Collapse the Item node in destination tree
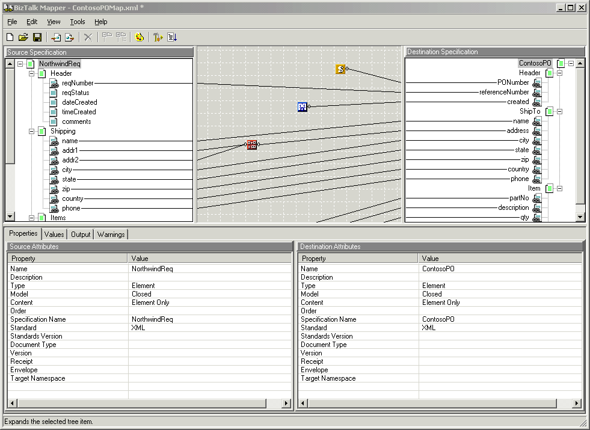Viewport: 590px width, 430px height. [559, 188]
